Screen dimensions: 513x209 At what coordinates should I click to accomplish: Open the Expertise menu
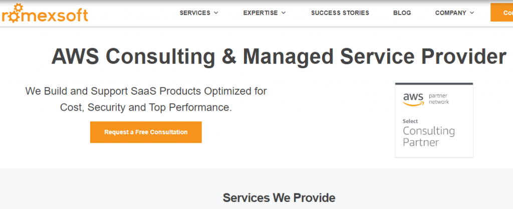(x=261, y=13)
